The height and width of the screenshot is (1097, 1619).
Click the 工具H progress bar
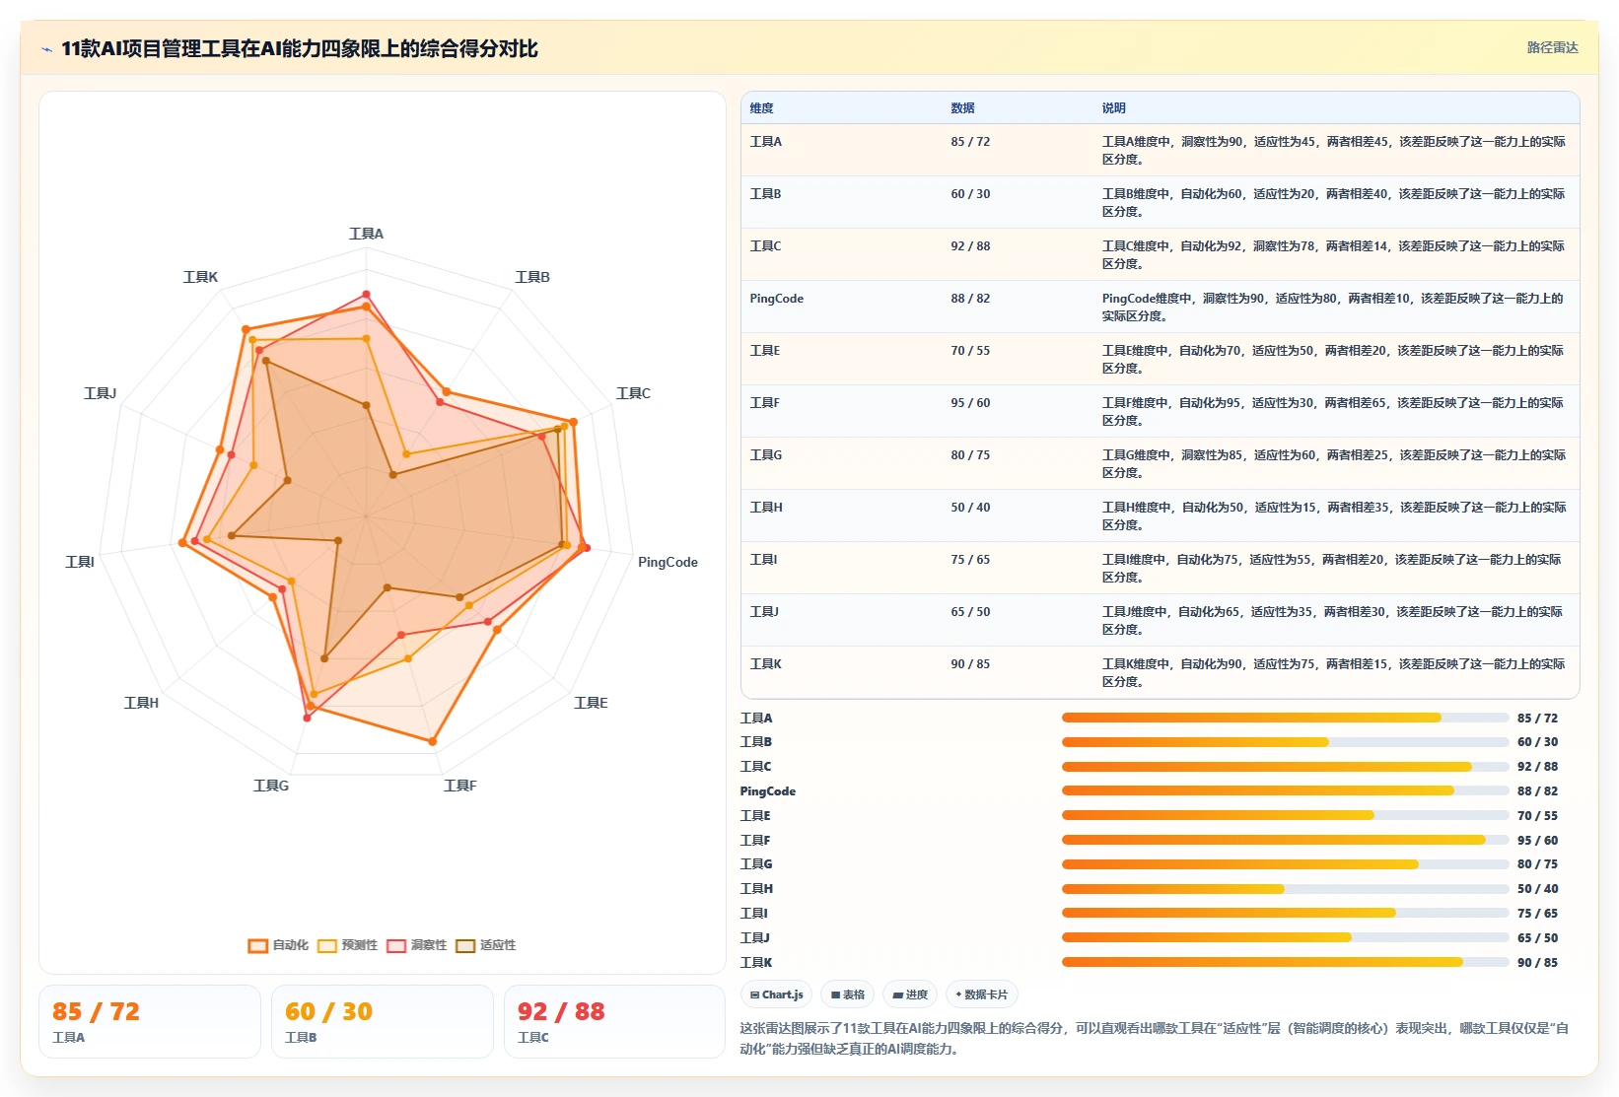coord(1285,889)
